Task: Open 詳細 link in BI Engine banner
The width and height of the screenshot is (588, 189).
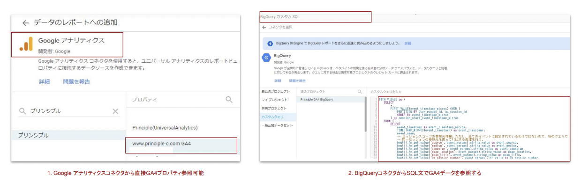Action: coord(407,44)
